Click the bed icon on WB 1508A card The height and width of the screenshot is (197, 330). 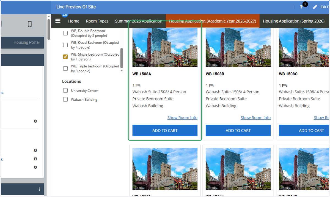pos(138,86)
